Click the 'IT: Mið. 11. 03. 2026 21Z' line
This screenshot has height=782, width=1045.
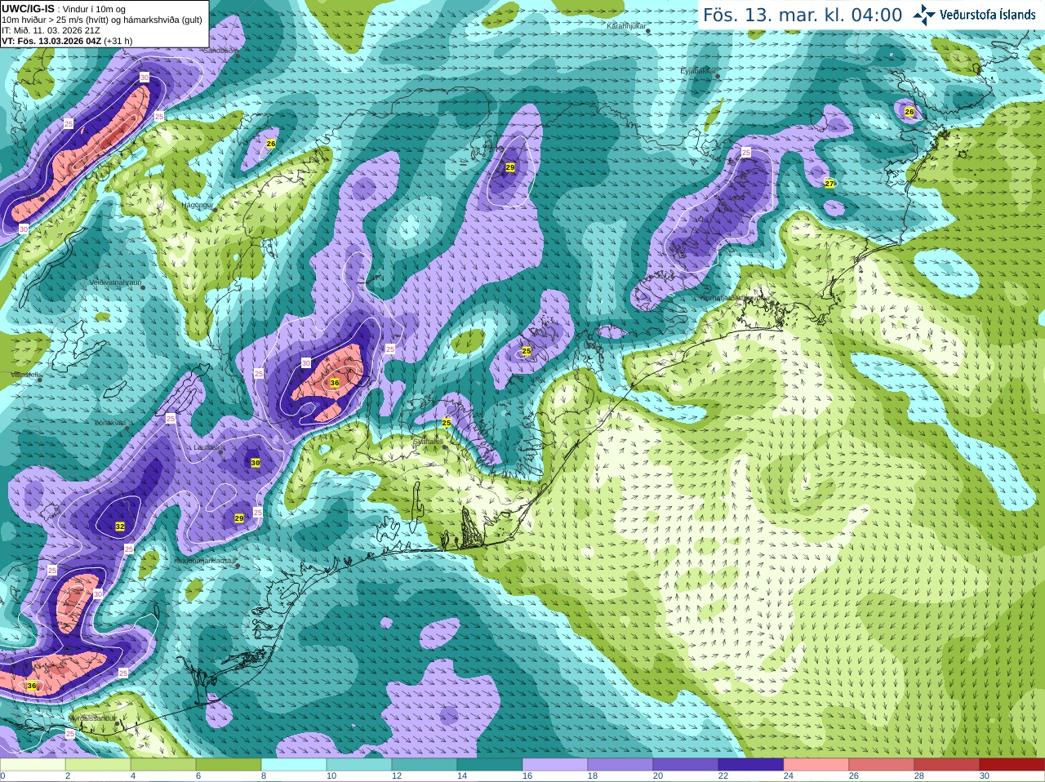(x=51, y=30)
